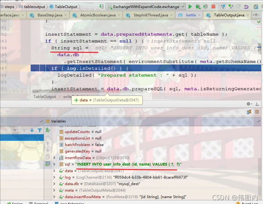Viewport: 263px width, 204px height.
Task: Click the previous frame up arrow
Action: [24, 130]
